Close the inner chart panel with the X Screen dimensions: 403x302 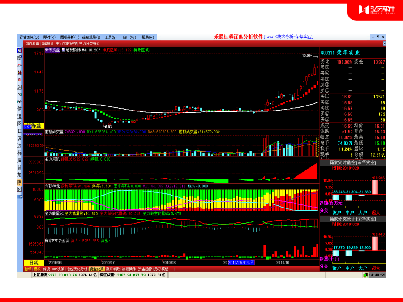tap(384, 43)
